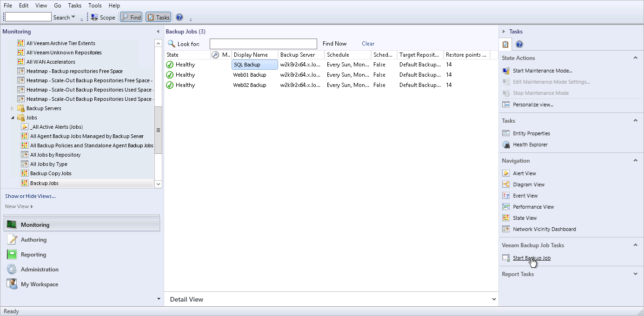
Task: Click the Diagram View navigation icon
Action: (x=506, y=184)
